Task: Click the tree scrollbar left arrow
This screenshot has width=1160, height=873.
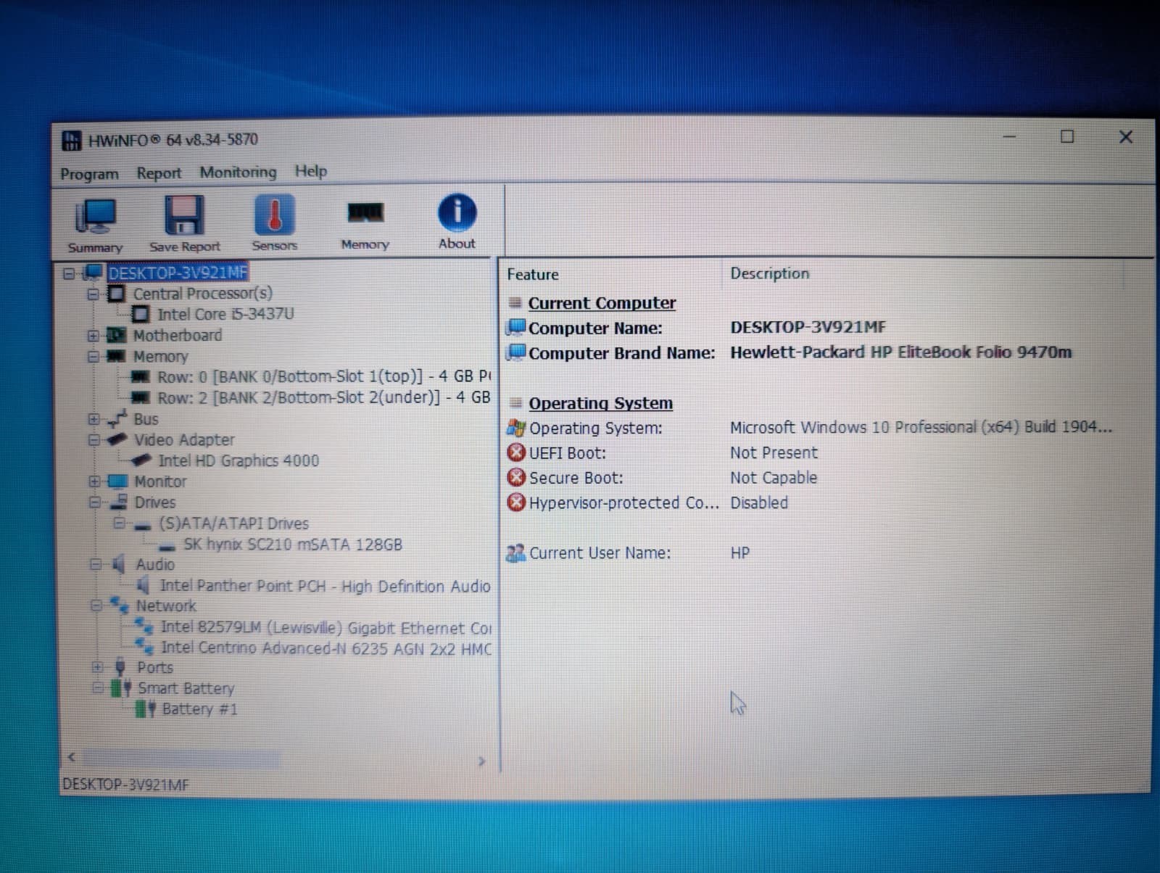Action: click(71, 758)
